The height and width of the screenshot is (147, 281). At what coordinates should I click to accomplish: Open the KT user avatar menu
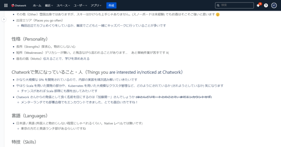pos(274,5)
